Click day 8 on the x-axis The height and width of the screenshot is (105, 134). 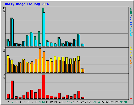[x=36, y=102]
